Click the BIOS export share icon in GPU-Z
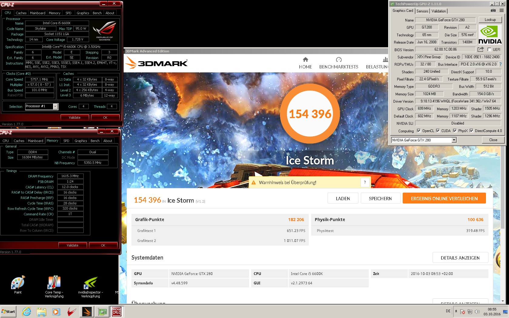This screenshot has width=509, height=318. click(x=481, y=49)
